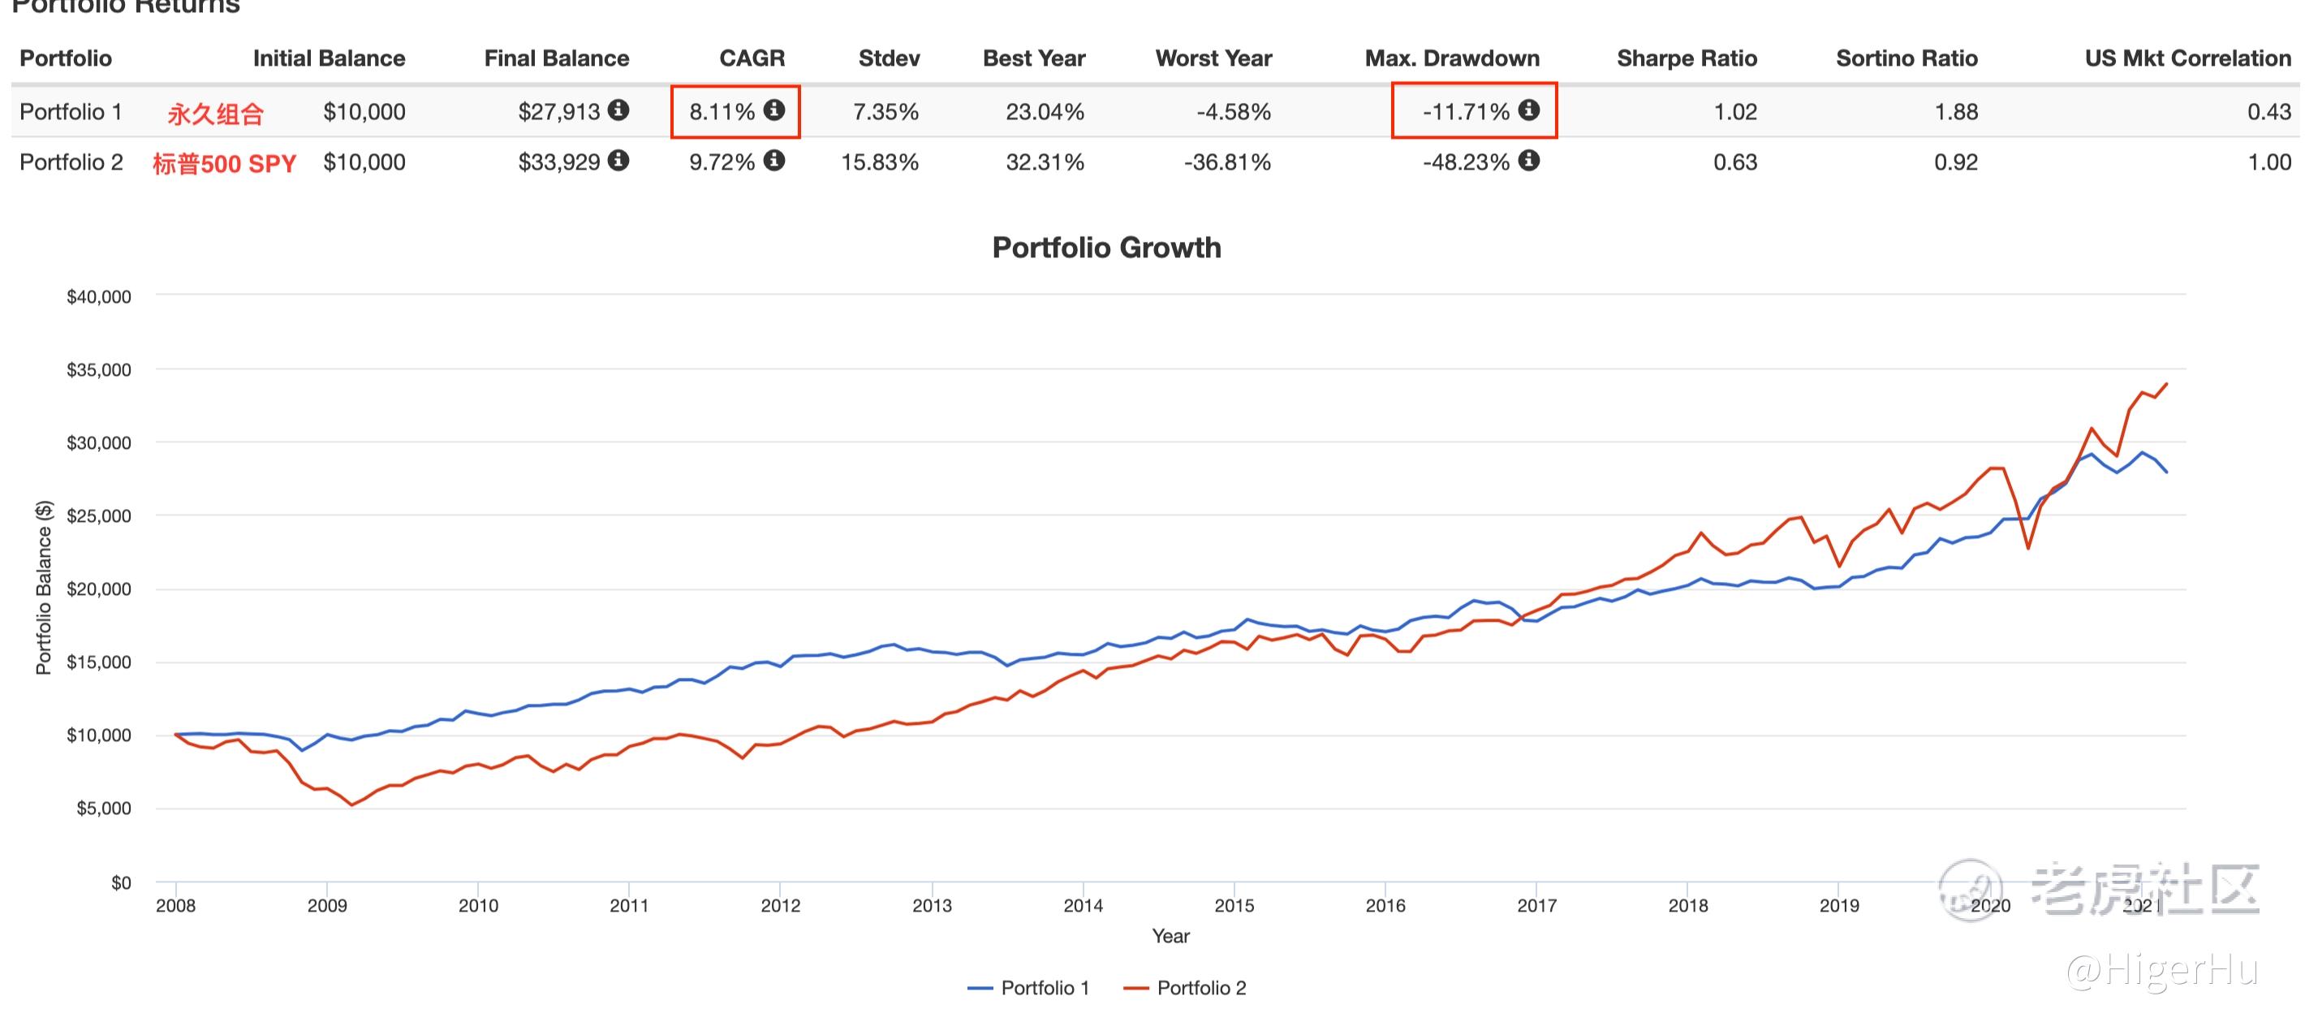Select the Portfolio 1 row label
Screen dimensions: 2305x1022
tap(71, 112)
